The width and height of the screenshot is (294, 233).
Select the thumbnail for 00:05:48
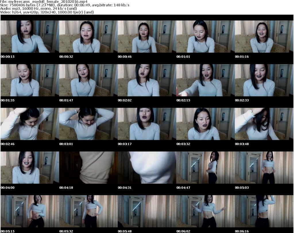click(147, 211)
